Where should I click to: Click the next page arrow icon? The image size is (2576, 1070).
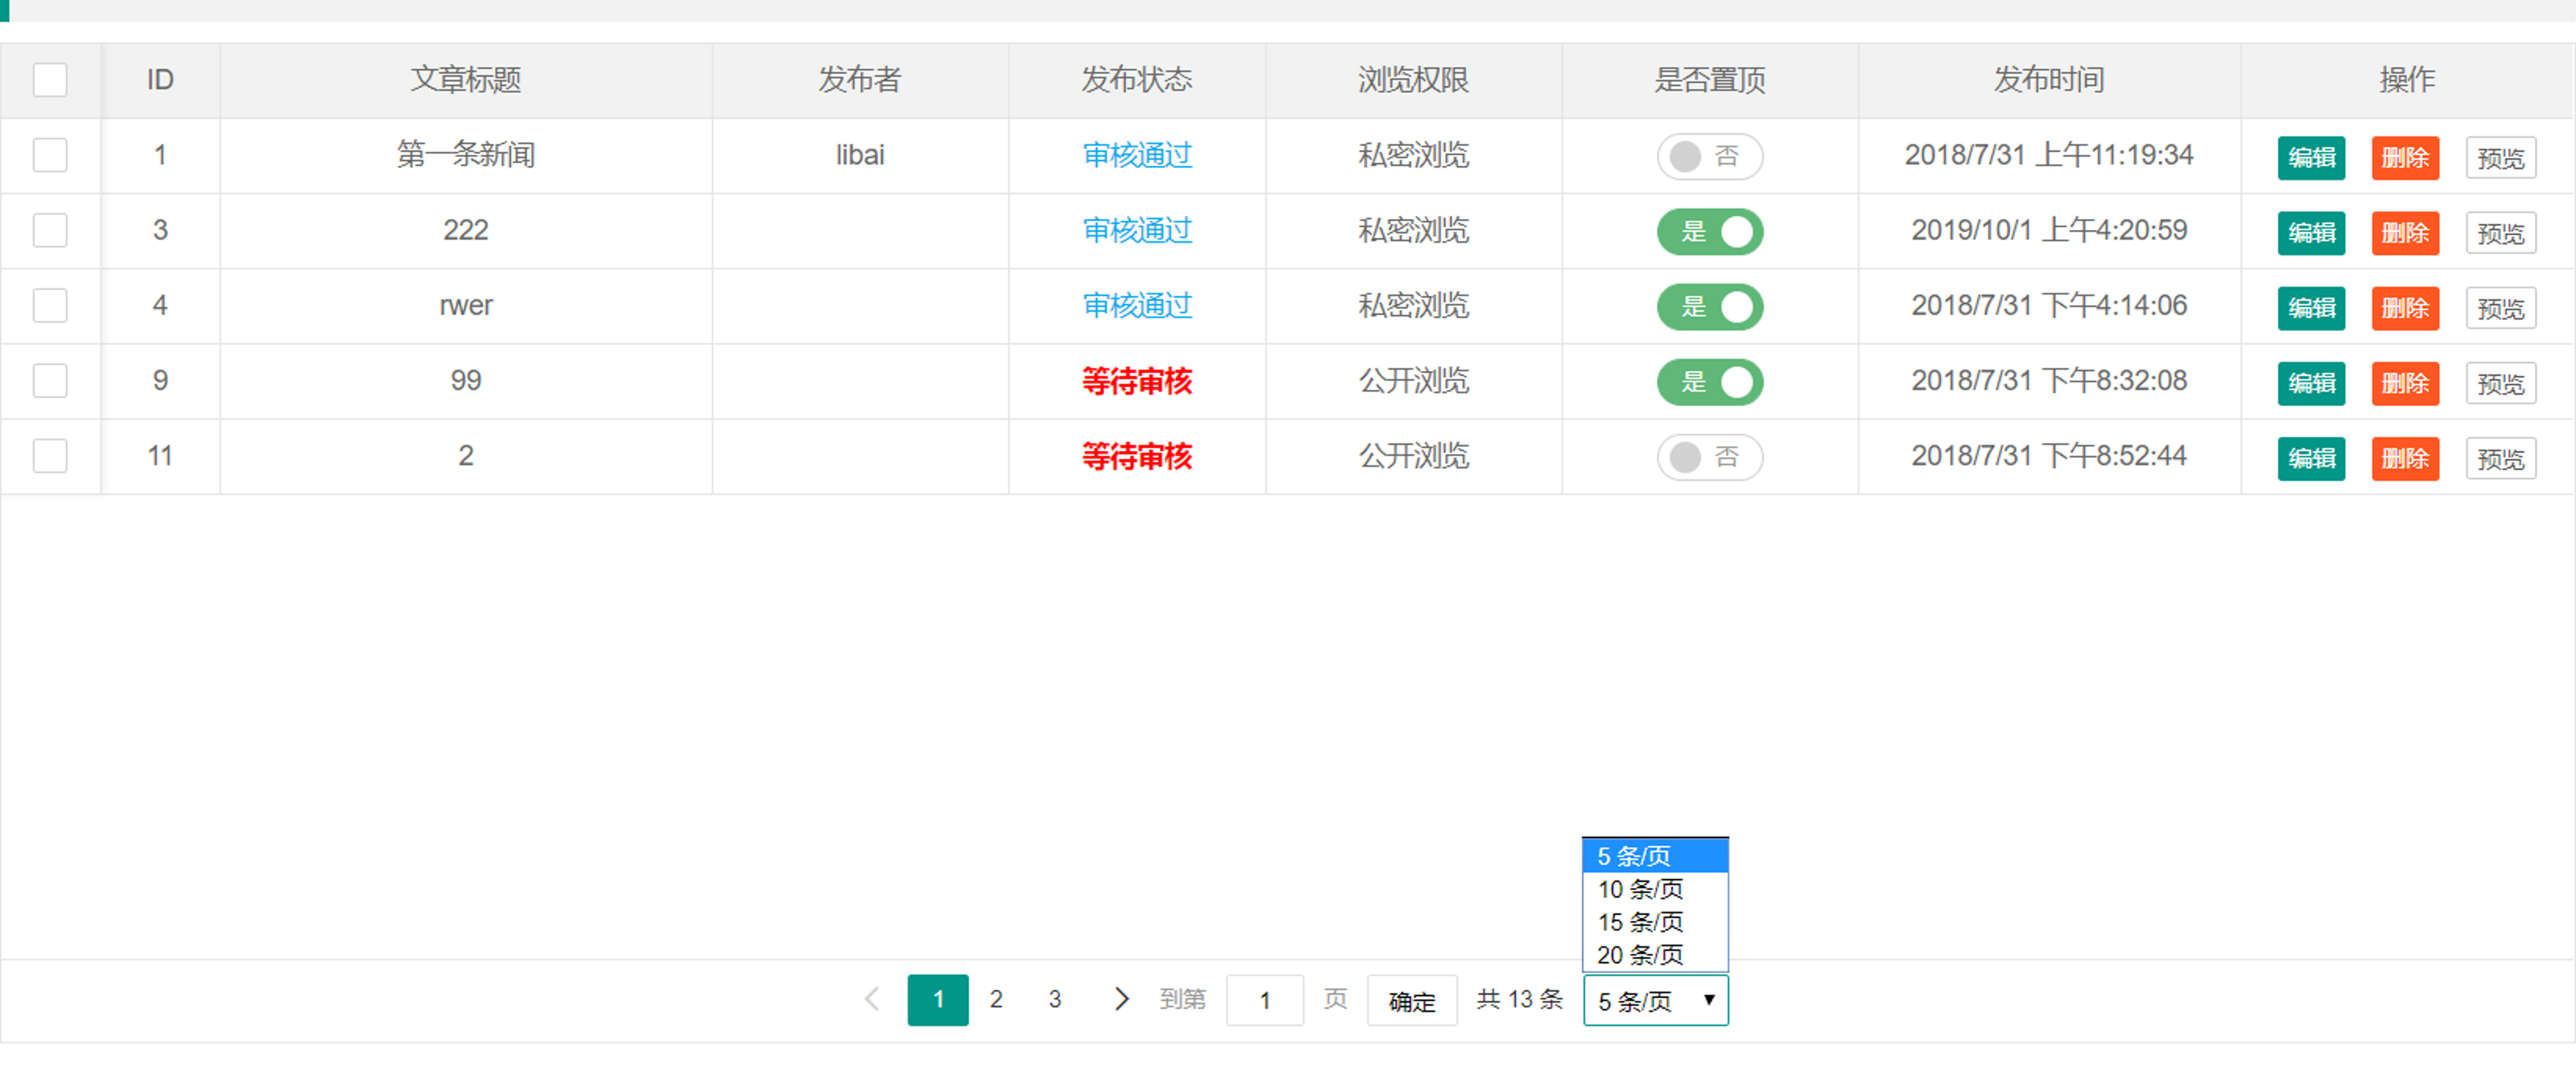(x=1121, y=999)
